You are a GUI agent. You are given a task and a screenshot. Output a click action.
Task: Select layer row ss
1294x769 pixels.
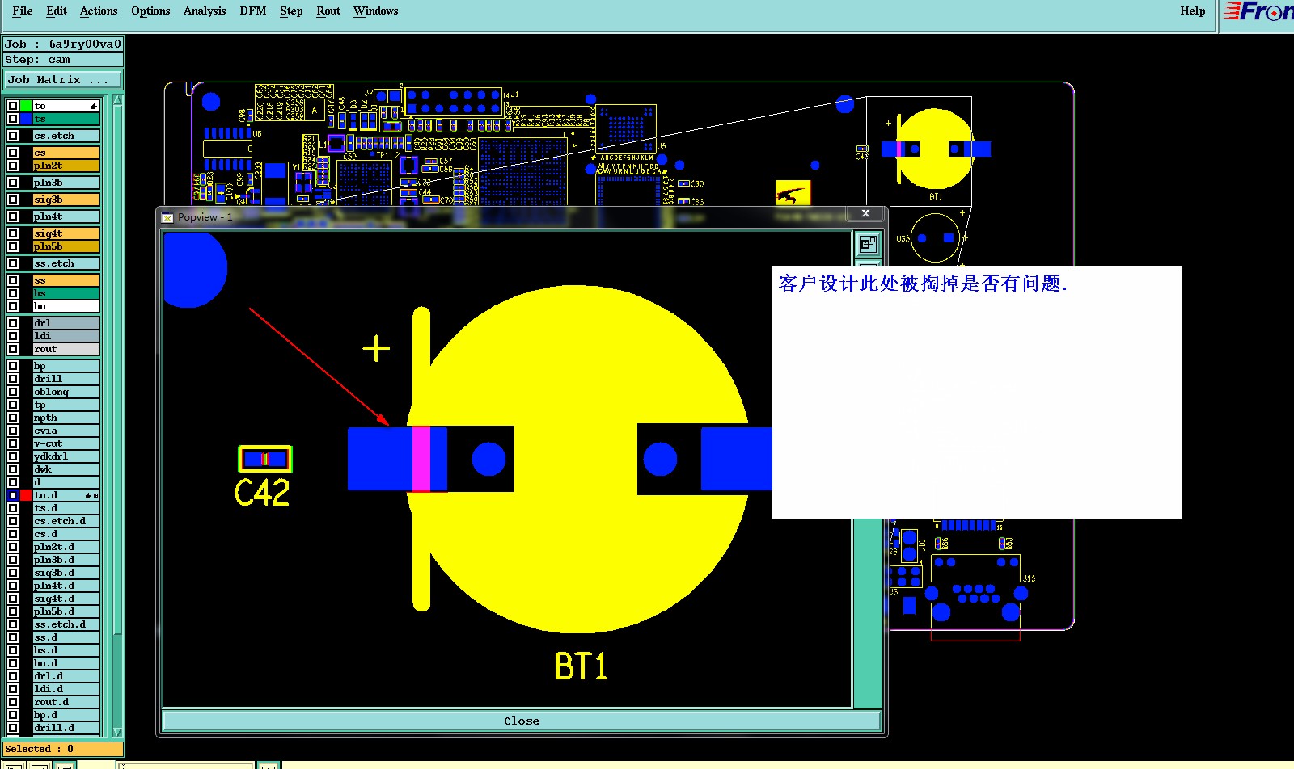tap(66, 280)
